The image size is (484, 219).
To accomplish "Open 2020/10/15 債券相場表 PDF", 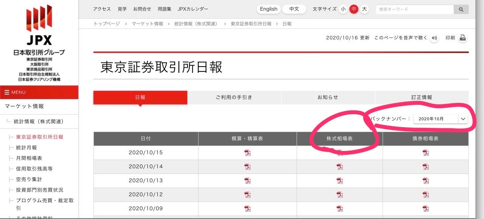I will (x=426, y=153).
